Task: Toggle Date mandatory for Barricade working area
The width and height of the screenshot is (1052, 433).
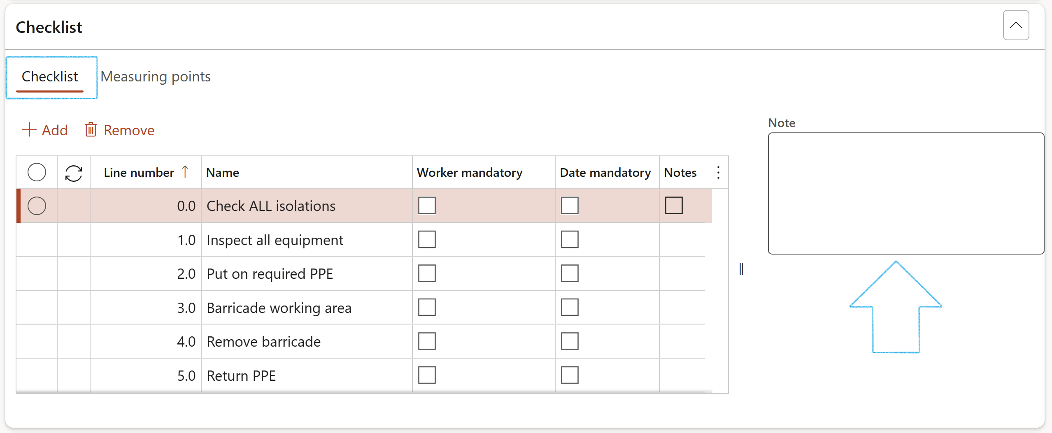Action: tap(570, 307)
